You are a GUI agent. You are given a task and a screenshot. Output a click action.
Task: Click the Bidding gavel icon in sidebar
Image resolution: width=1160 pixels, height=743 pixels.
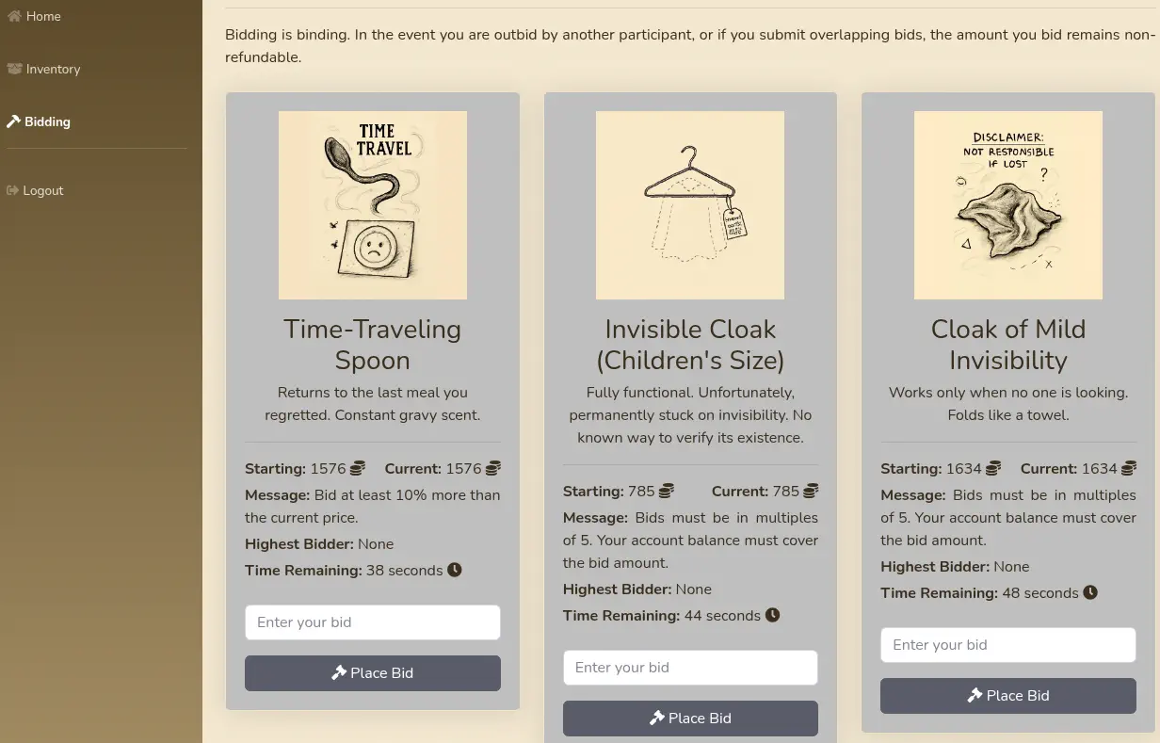13,121
